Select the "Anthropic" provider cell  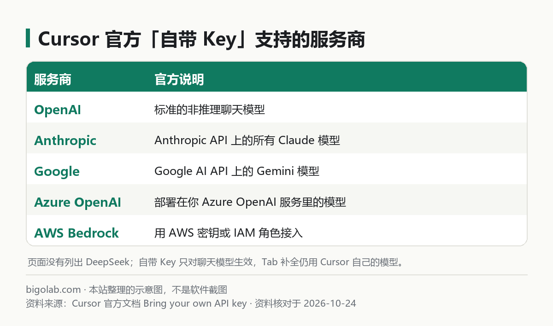click(x=65, y=140)
